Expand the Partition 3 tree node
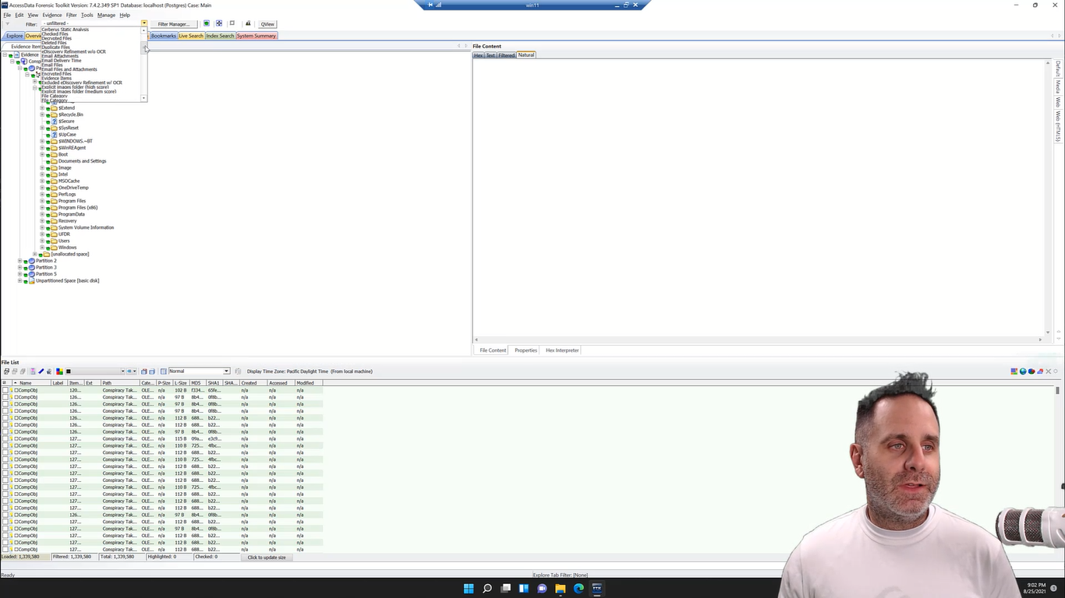 click(x=19, y=267)
